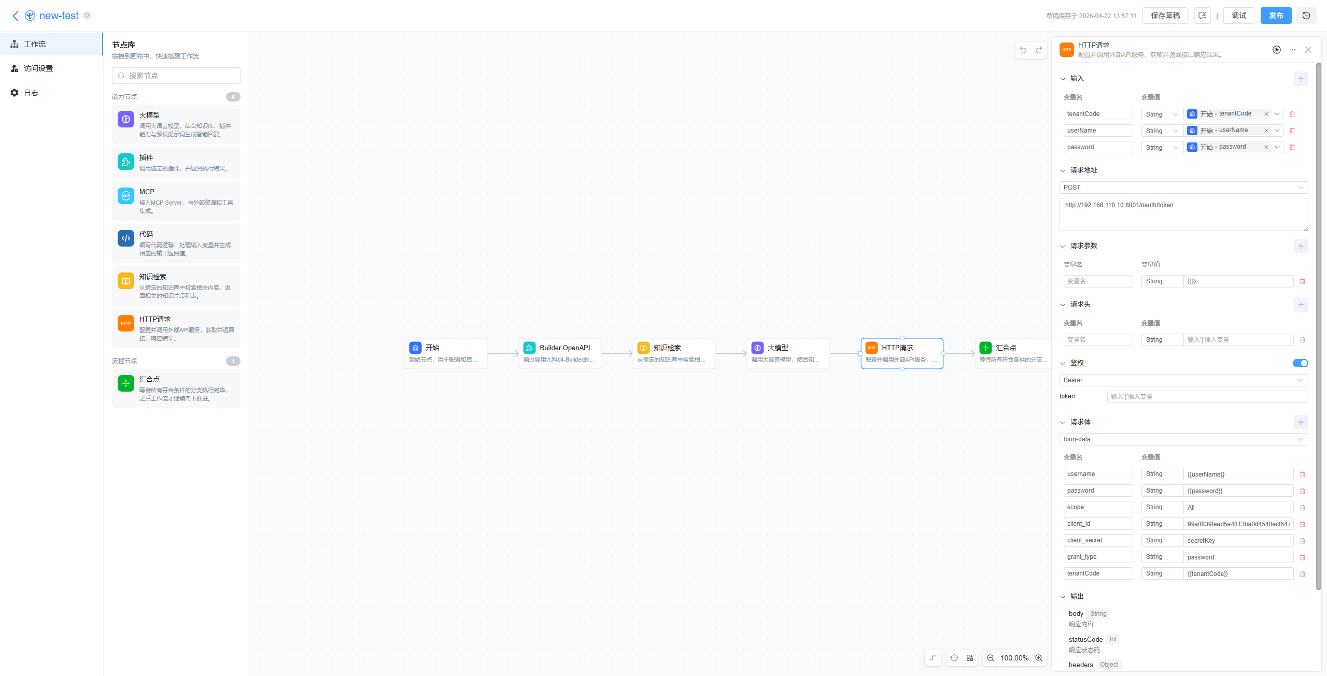Go back using the arrow beside new-test
The height and width of the screenshot is (676, 1327).
pyautogui.click(x=16, y=16)
